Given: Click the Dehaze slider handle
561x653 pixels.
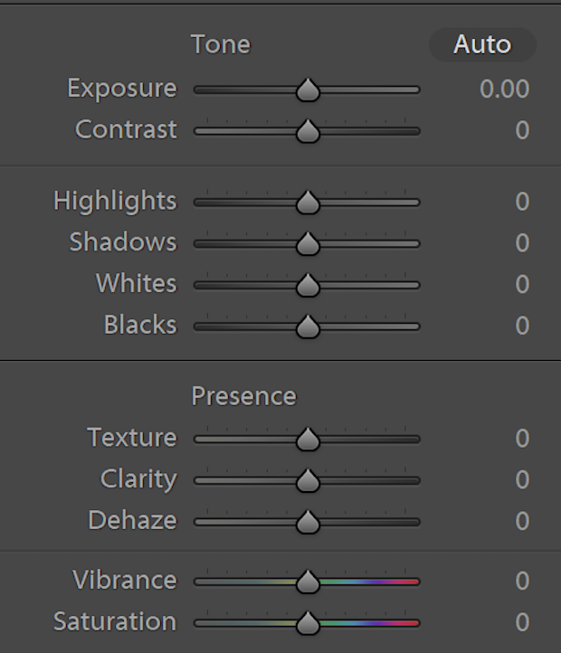Looking at the screenshot, I should click(x=308, y=522).
